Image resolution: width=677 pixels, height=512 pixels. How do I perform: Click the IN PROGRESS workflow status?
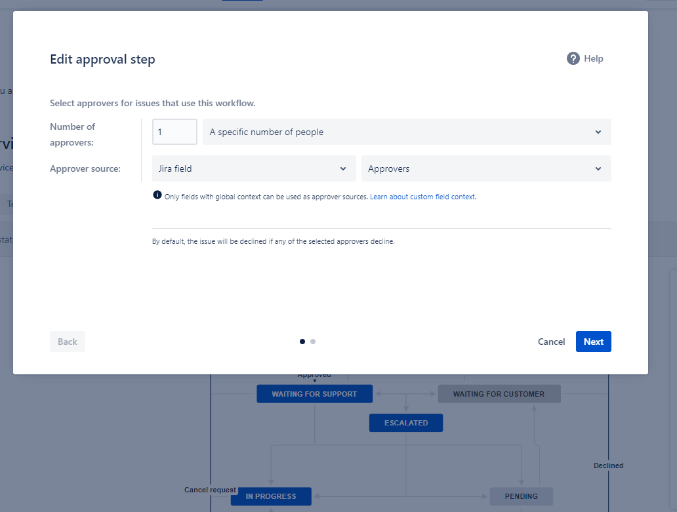click(x=271, y=496)
